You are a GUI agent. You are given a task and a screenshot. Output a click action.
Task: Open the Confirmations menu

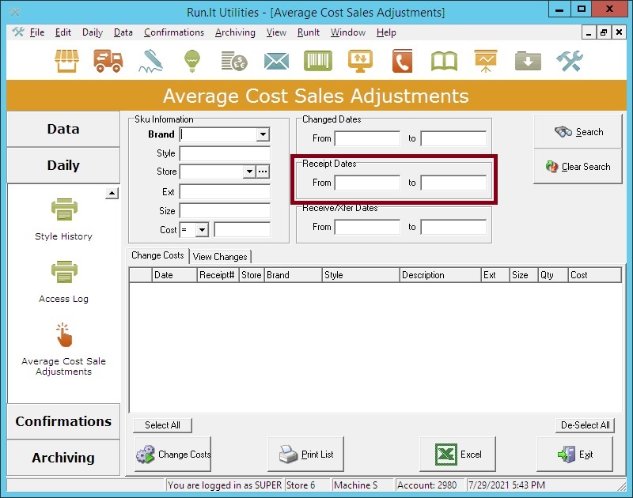coord(174,32)
